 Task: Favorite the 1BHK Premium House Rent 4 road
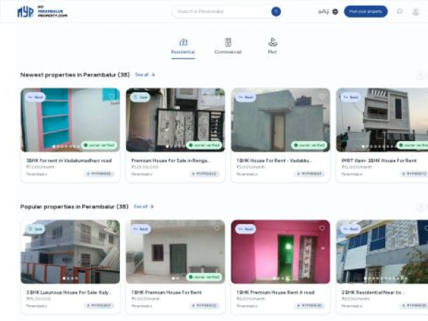322,228
